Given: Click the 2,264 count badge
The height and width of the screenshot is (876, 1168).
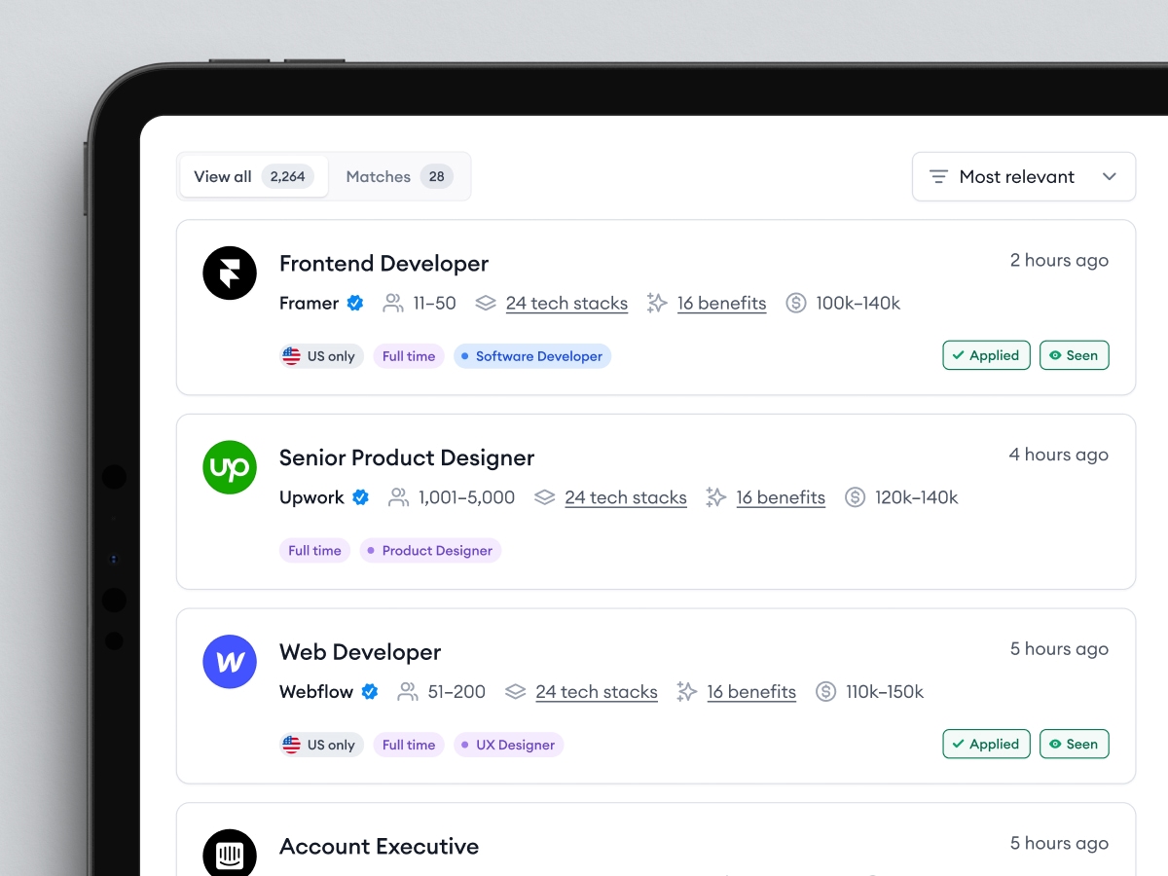Looking at the screenshot, I should click(288, 176).
